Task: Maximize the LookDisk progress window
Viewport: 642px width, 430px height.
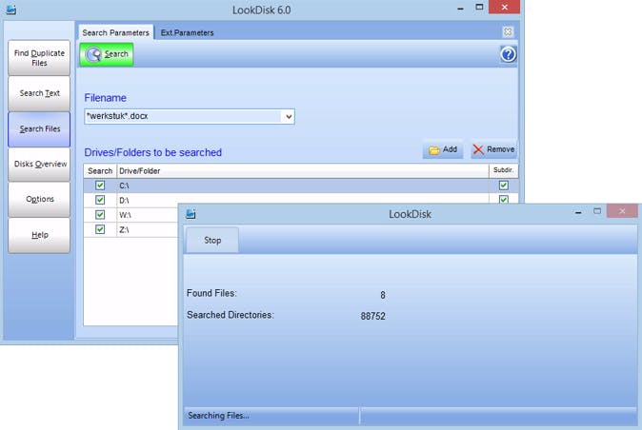Action: point(597,211)
